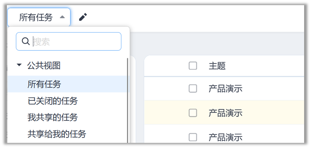Viewport: 311px width, 148px height.
Task: Click the 公共视图 group label
Action: pos(44,65)
